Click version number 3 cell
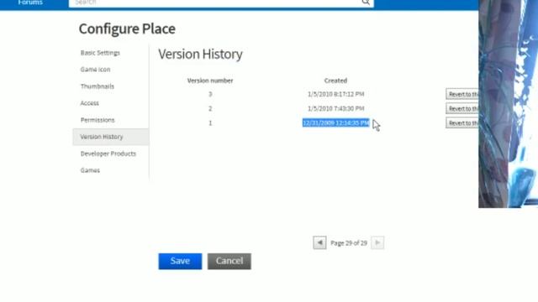This screenshot has height=302, width=538. click(210, 94)
